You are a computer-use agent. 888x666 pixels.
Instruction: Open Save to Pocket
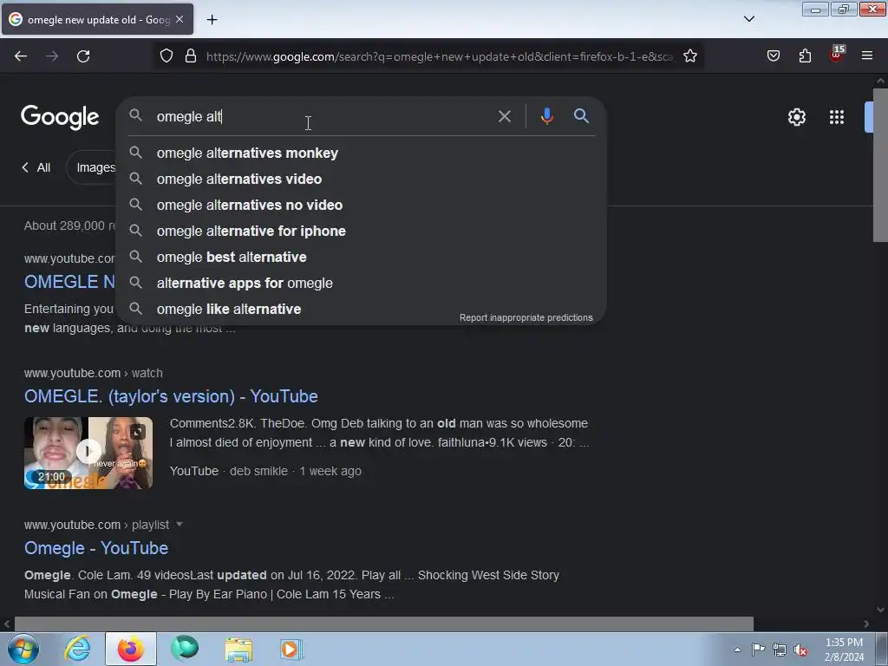pyautogui.click(x=773, y=56)
